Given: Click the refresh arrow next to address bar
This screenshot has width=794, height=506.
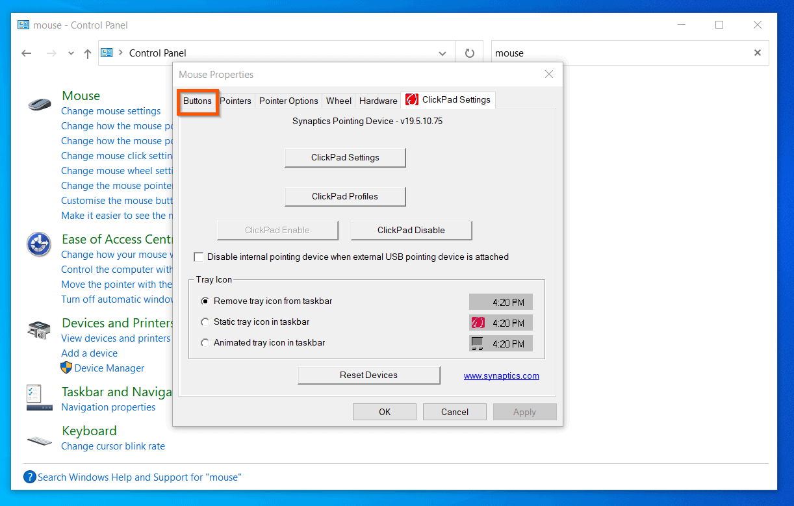Looking at the screenshot, I should (469, 53).
